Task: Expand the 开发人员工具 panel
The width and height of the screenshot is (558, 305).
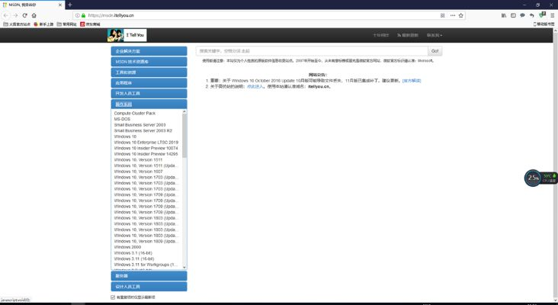Action: 149,93
